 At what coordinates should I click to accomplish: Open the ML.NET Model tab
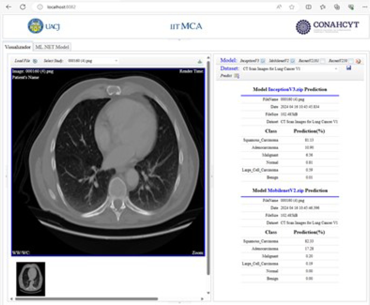click(53, 47)
